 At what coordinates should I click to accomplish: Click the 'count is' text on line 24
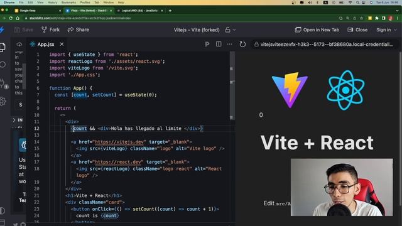[87, 216]
